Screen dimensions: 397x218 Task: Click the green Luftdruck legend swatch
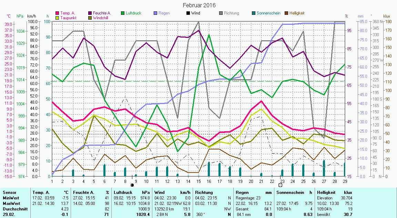(124, 13)
